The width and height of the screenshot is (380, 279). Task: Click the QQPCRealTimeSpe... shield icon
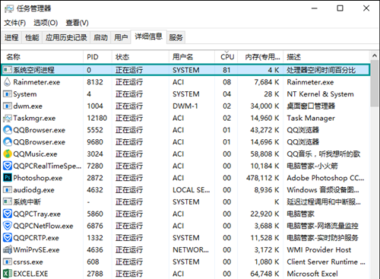pos(8,166)
